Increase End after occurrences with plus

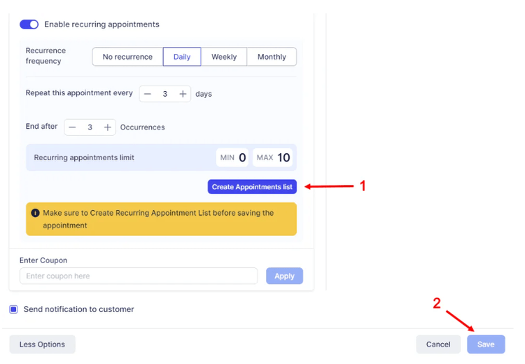(x=108, y=127)
